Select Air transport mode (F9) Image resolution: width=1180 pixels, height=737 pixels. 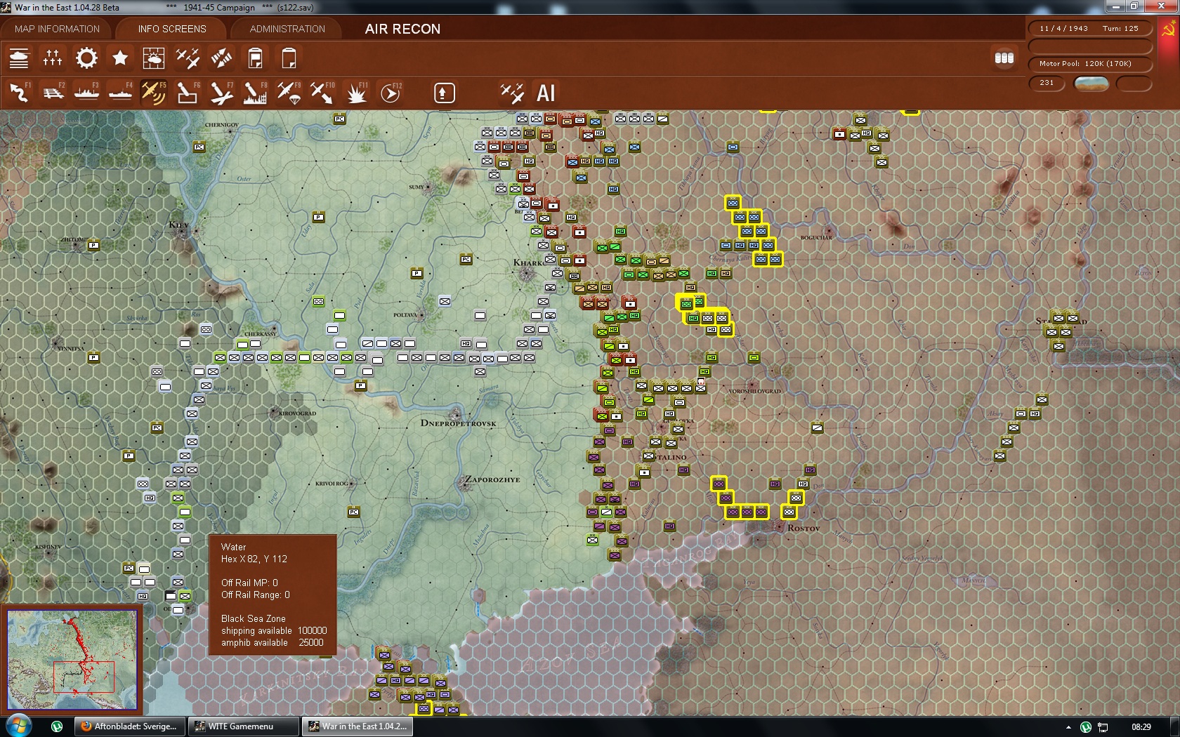click(289, 93)
